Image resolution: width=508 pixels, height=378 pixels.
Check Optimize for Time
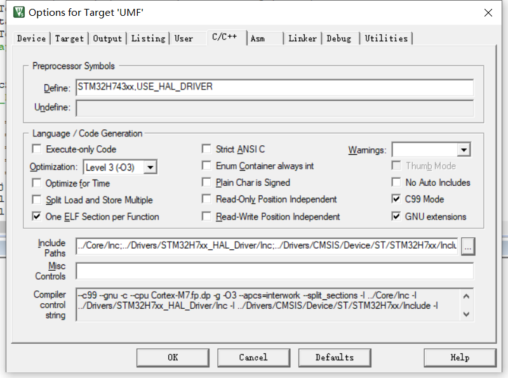point(36,183)
